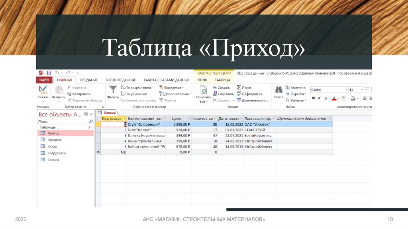Click Сохранить record command
This screenshot has width=408, height=229.
(x=223, y=94)
